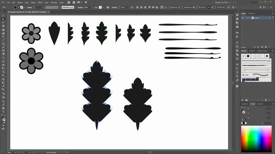Open the Effect menu
This screenshot has width=275, height=154.
[40, 3]
